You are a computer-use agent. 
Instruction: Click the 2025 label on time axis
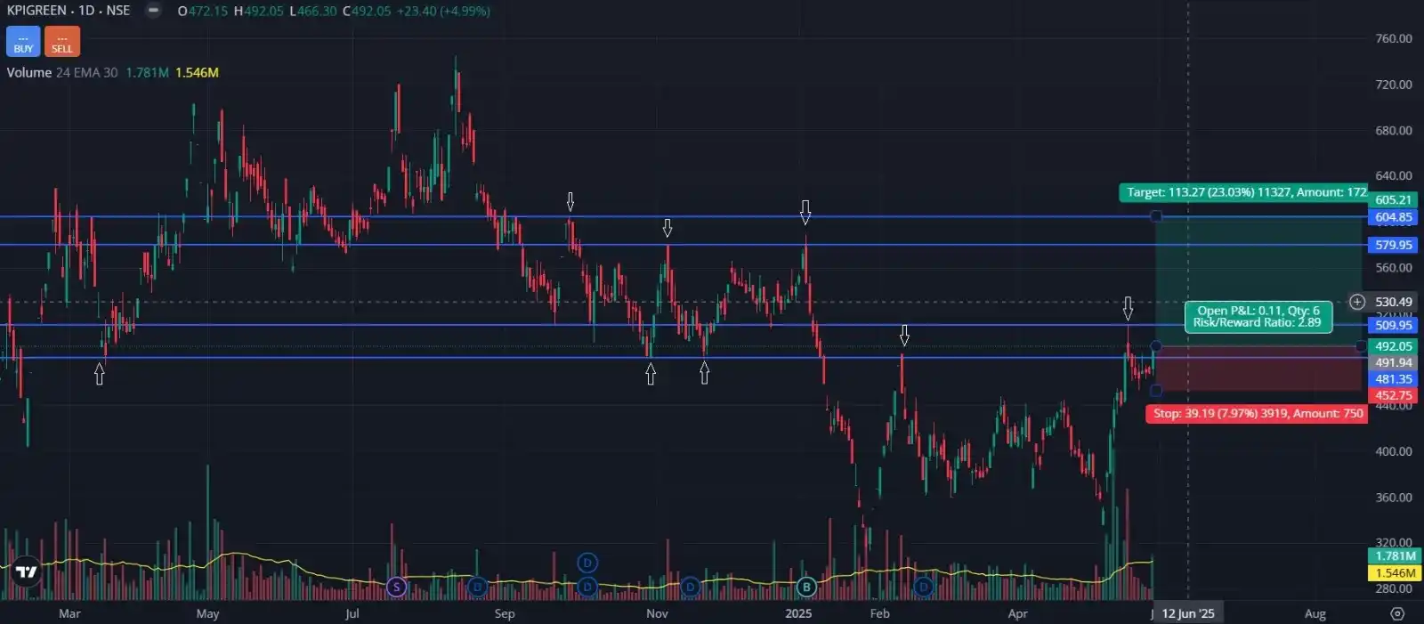coord(798,613)
